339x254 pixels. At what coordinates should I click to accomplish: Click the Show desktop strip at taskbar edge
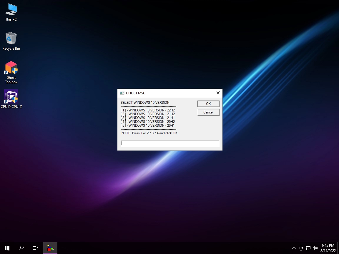[338, 248]
